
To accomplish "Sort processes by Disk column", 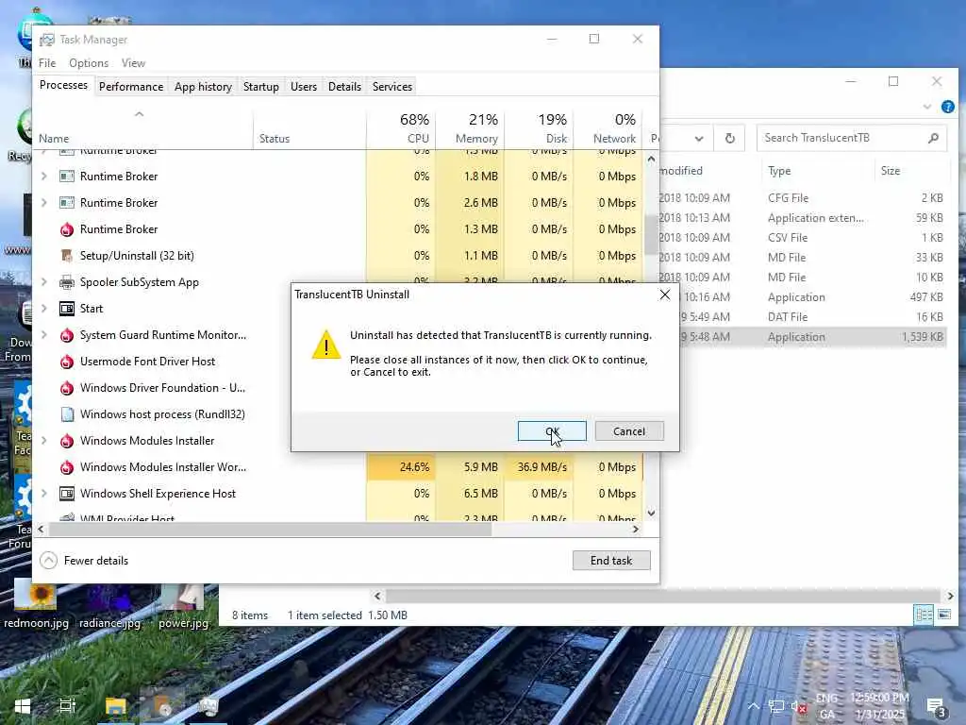I will click(x=539, y=128).
